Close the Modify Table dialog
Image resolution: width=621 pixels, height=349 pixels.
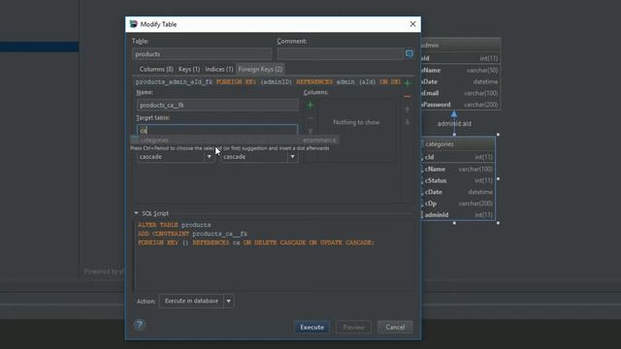click(412, 24)
